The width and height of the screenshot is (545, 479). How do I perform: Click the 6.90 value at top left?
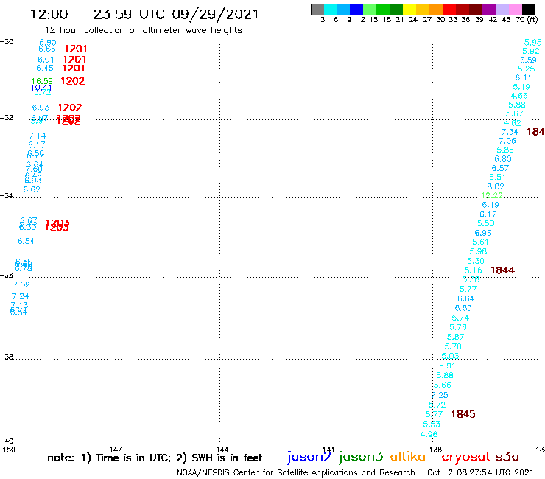(x=48, y=43)
